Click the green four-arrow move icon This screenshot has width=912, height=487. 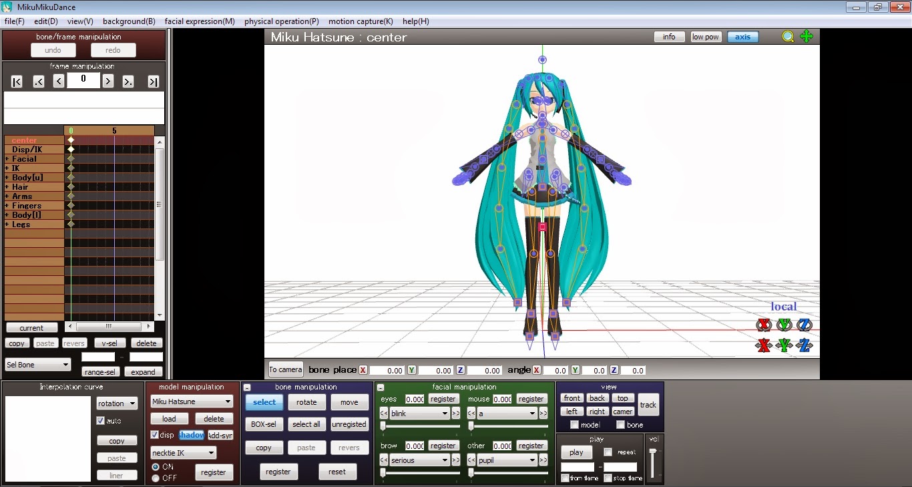(x=807, y=37)
